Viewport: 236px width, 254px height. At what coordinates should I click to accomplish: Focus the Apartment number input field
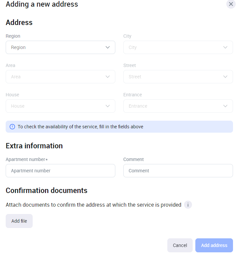pyautogui.click(x=60, y=171)
